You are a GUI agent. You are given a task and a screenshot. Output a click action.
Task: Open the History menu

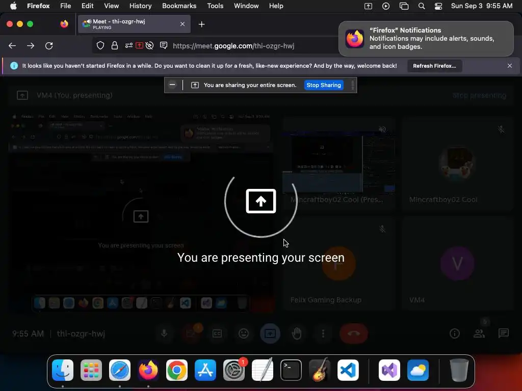(140, 6)
